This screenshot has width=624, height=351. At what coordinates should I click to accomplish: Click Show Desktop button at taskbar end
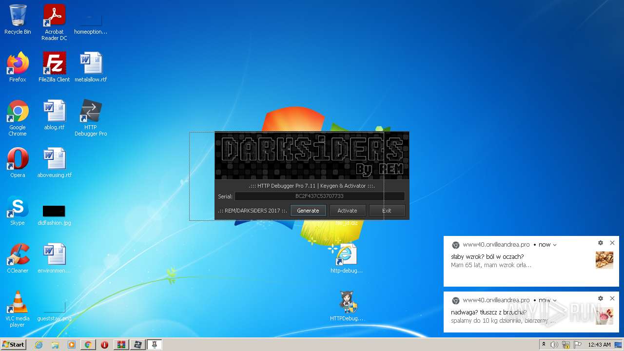point(619,345)
